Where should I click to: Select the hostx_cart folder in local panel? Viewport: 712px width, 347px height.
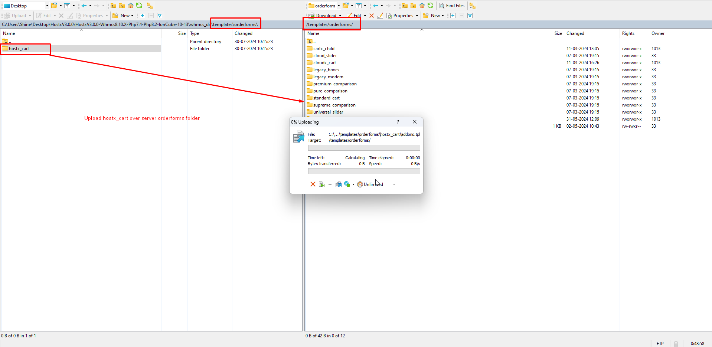click(19, 49)
